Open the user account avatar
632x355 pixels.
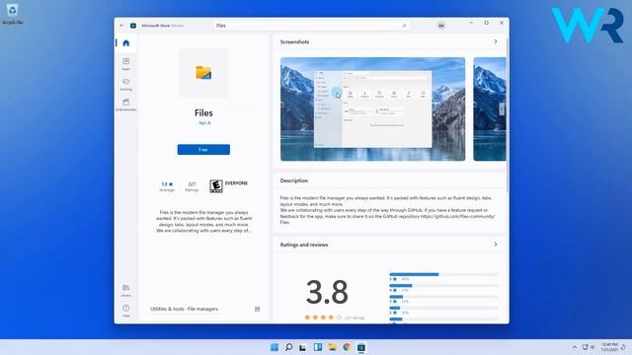coord(441,26)
